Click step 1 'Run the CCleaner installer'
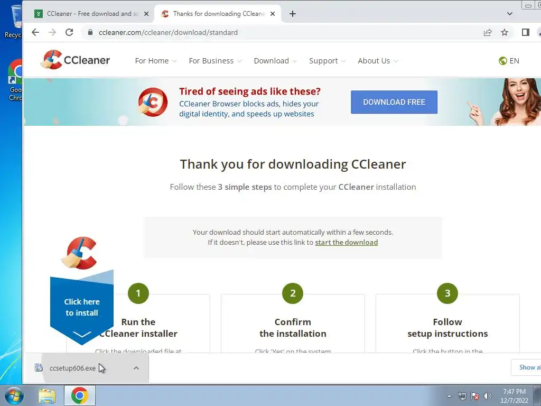 click(138, 328)
